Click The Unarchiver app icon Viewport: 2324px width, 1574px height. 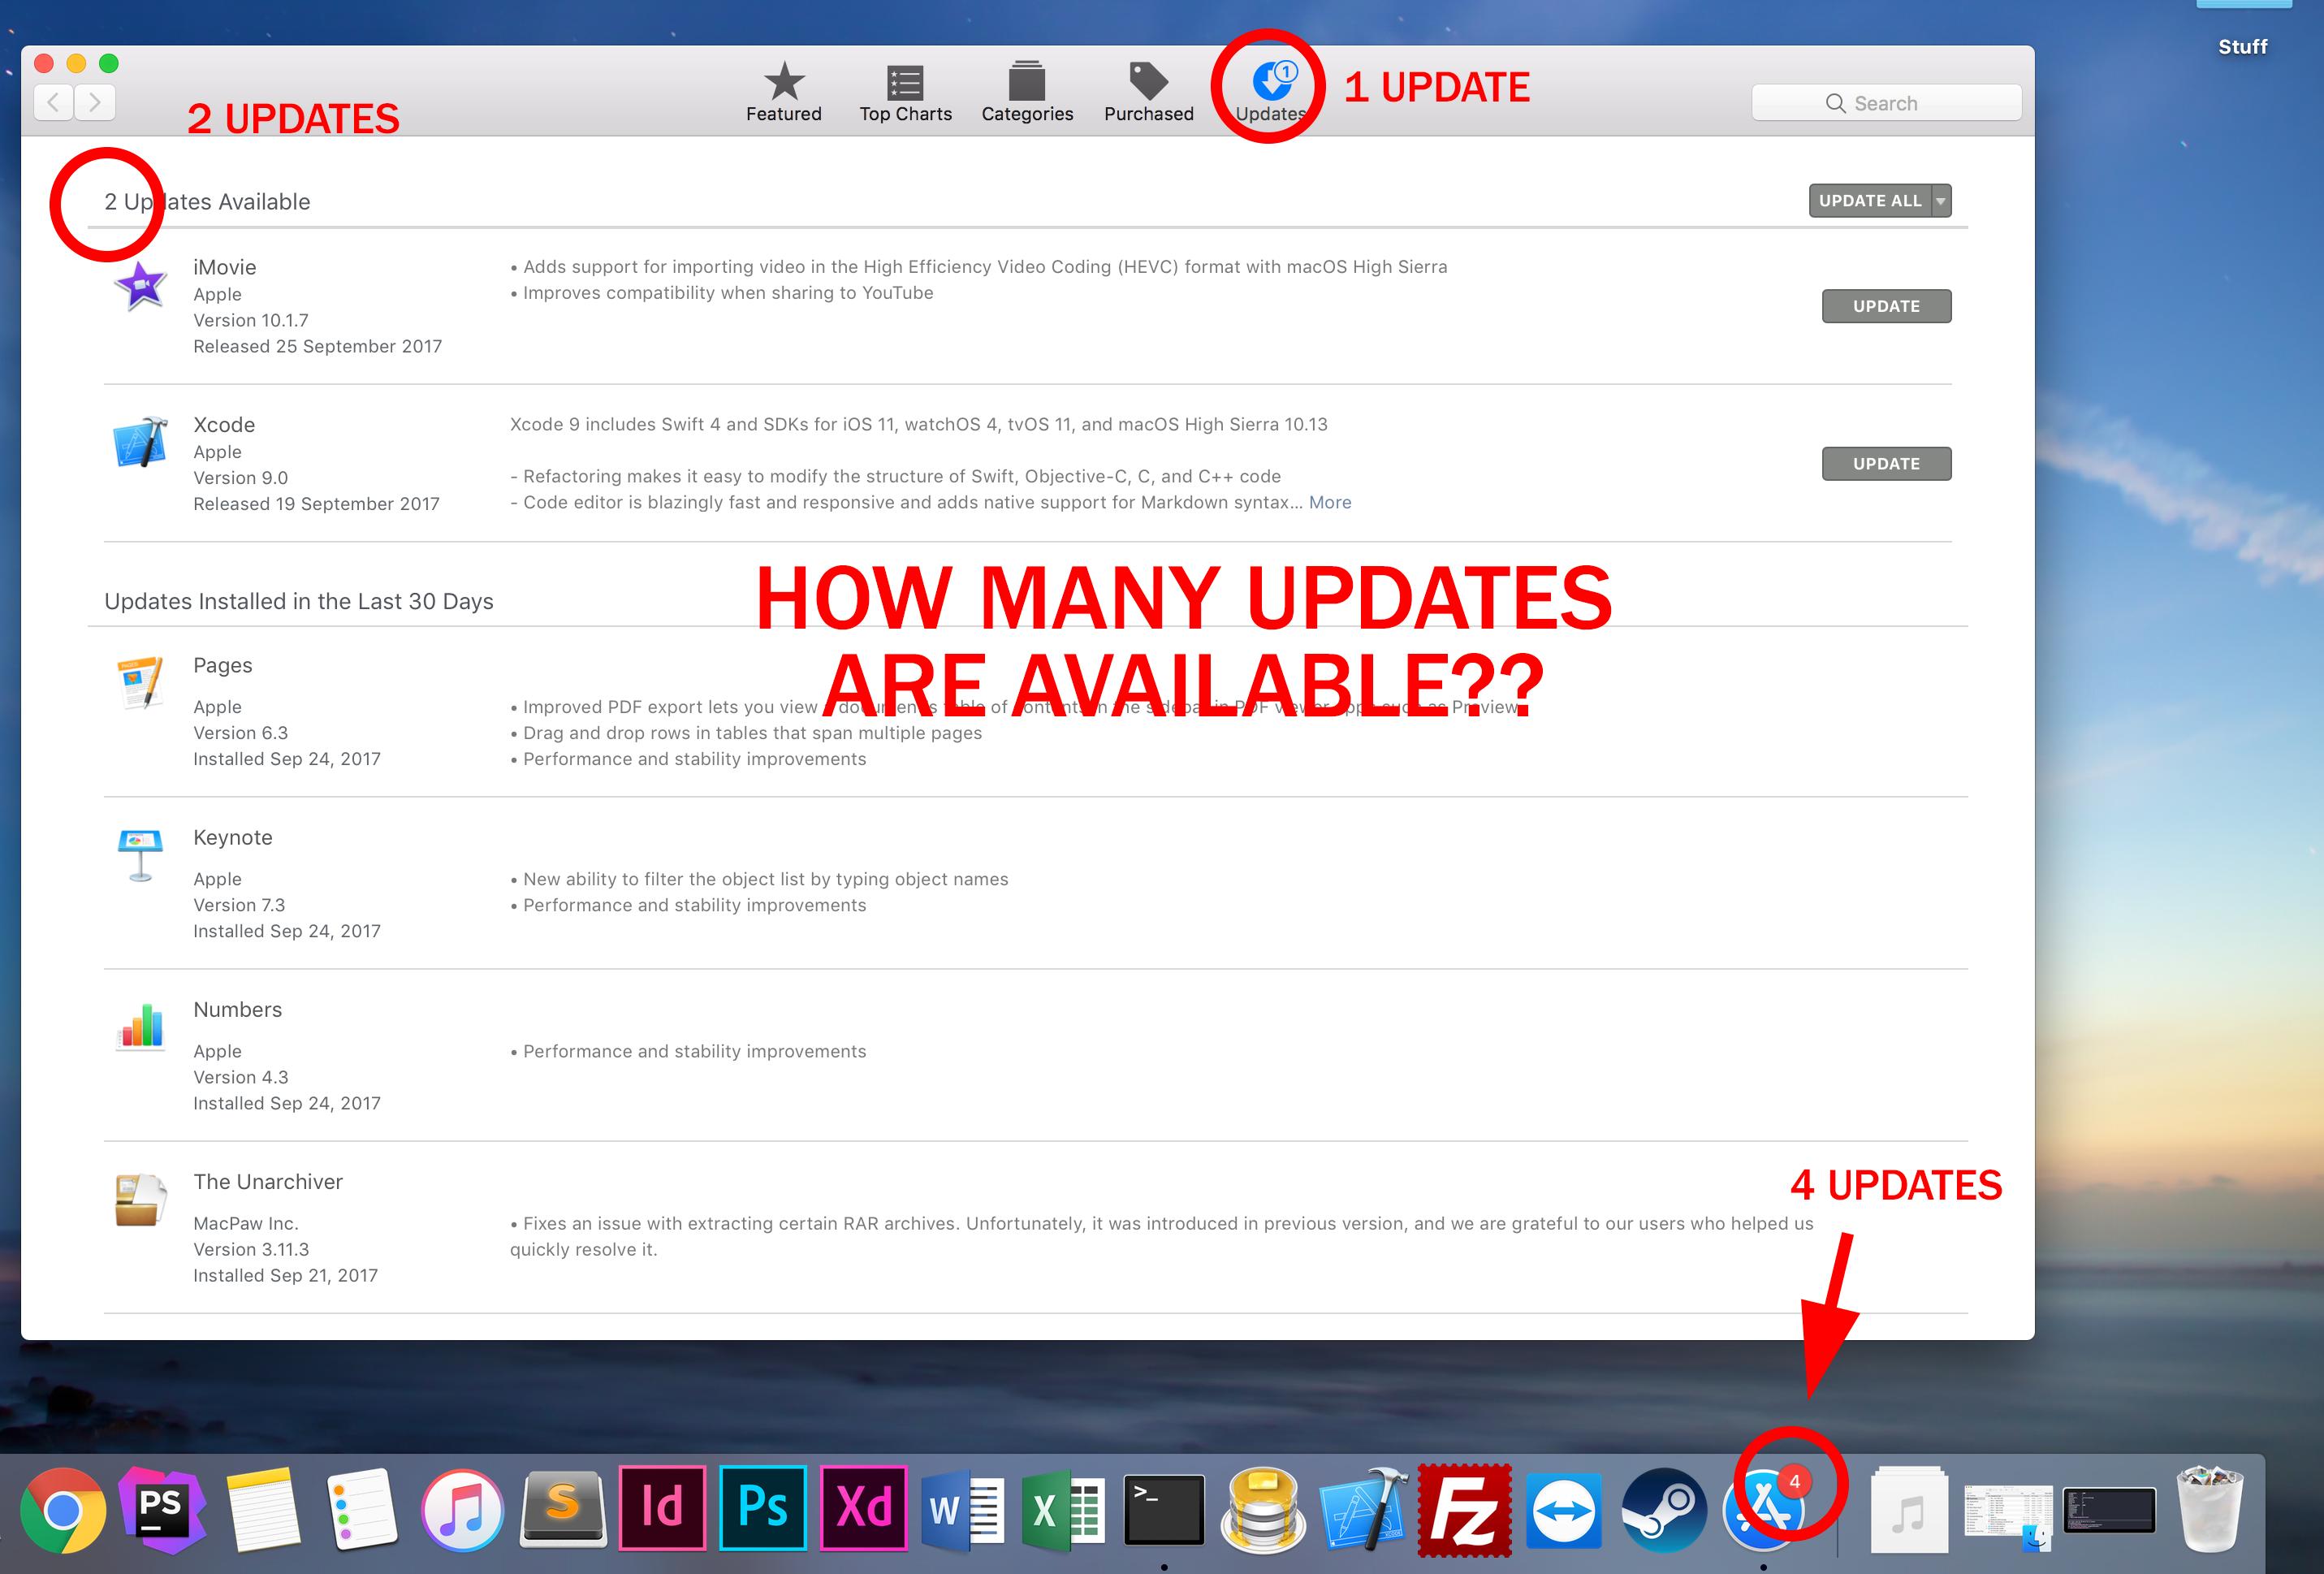click(x=141, y=1199)
